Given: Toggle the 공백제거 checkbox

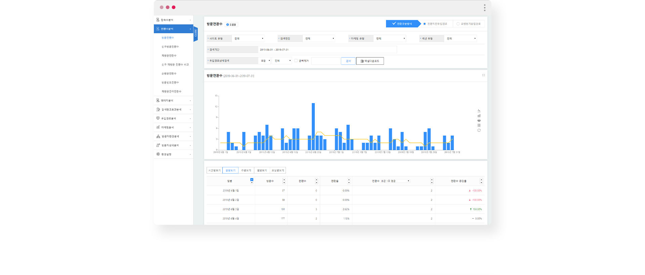Looking at the screenshot, I should tap(296, 61).
